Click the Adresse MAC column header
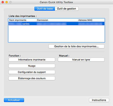 coord(91,20)
